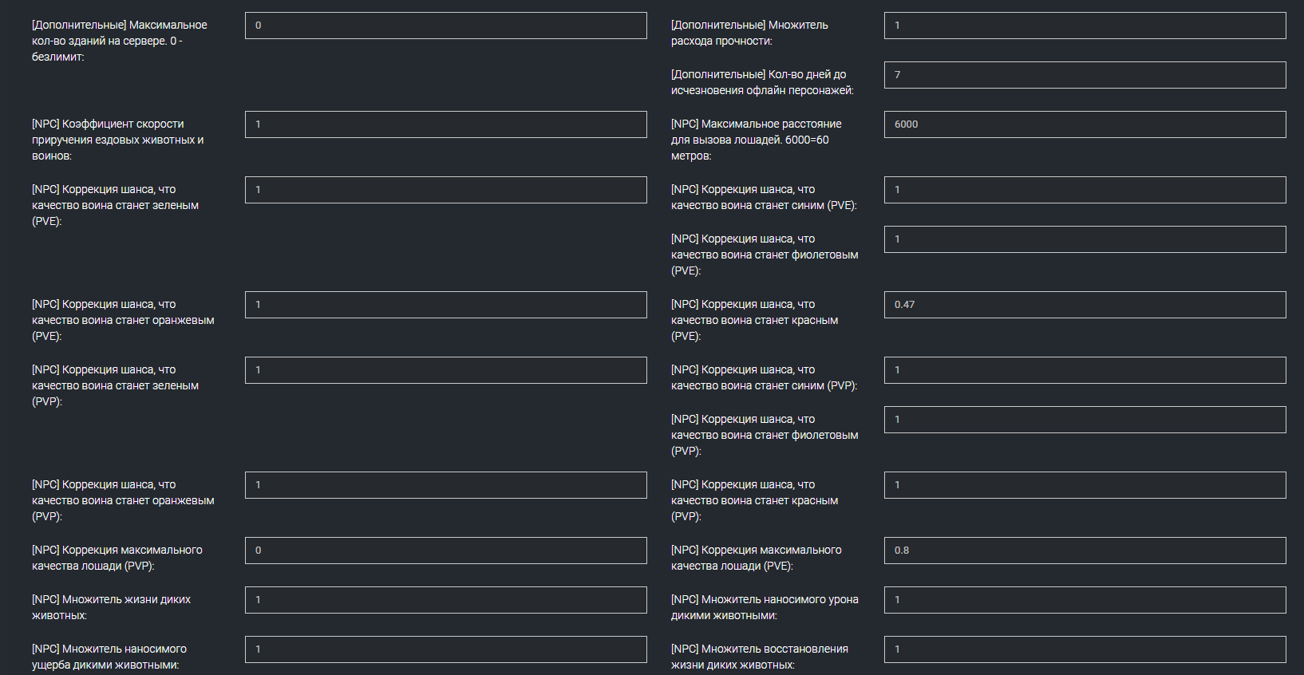Click the red warrior quality (PVE) field showing 0.47
Screen dimensions: 1304x675
pos(1085,305)
